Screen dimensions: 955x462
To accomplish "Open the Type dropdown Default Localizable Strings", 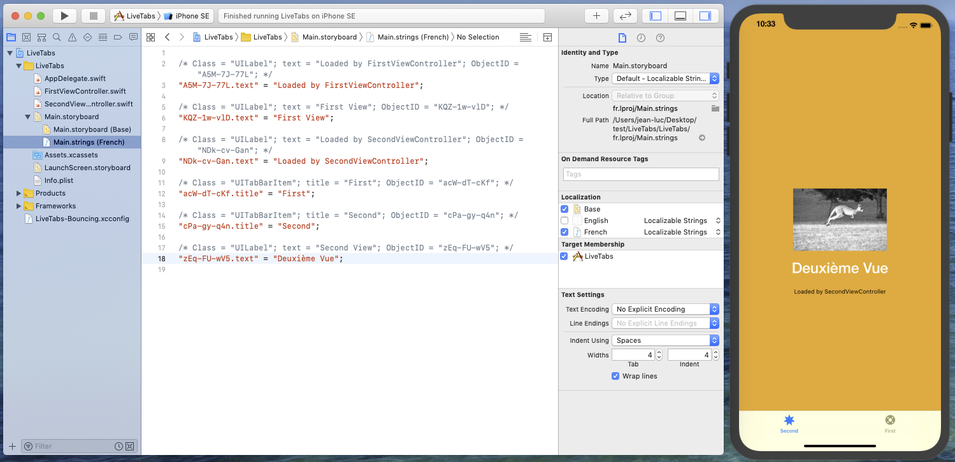I will [665, 78].
